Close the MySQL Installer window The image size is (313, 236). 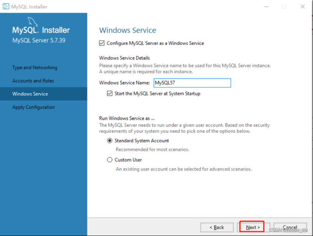pos(302,6)
